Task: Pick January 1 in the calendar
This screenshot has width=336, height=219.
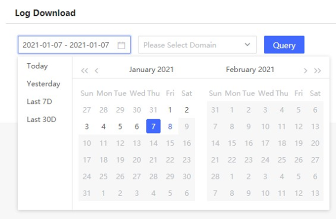Action: [x=170, y=110]
